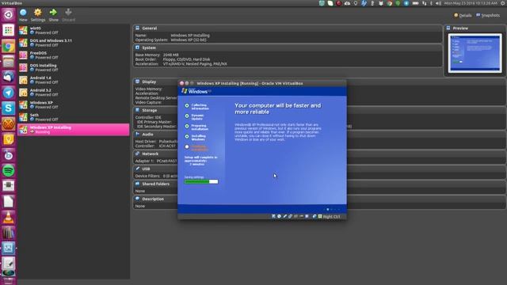Click the Windows XP setup logo
This screenshot has height=285, width=507.
click(x=196, y=91)
